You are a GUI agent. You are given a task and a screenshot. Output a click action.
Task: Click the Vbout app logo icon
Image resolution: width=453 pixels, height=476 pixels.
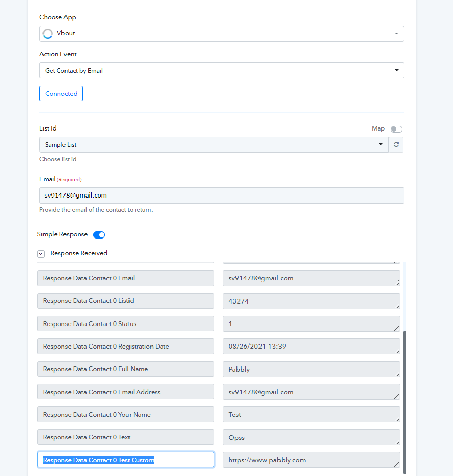[x=48, y=34]
